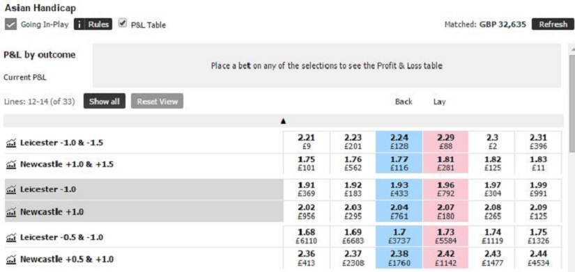
Task: Open chart icon for Leicester -0.5 & -1.0
Action: point(11,238)
